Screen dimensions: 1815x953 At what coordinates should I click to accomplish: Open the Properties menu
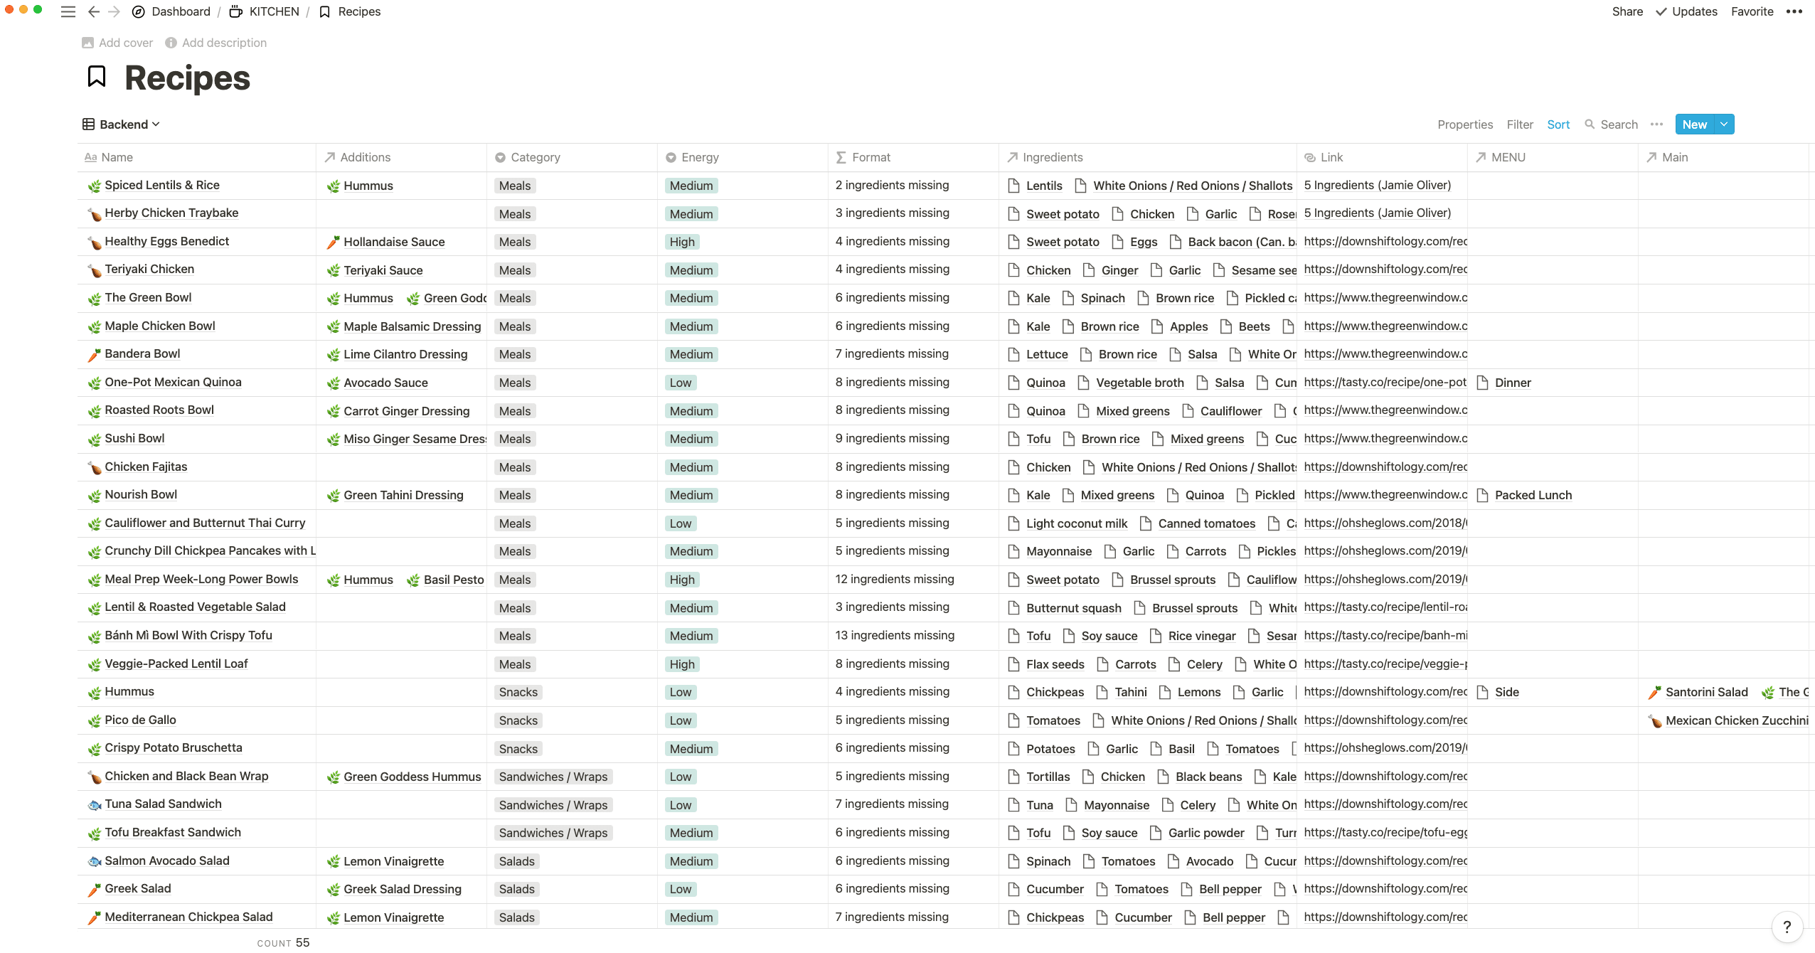click(1465, 124)
